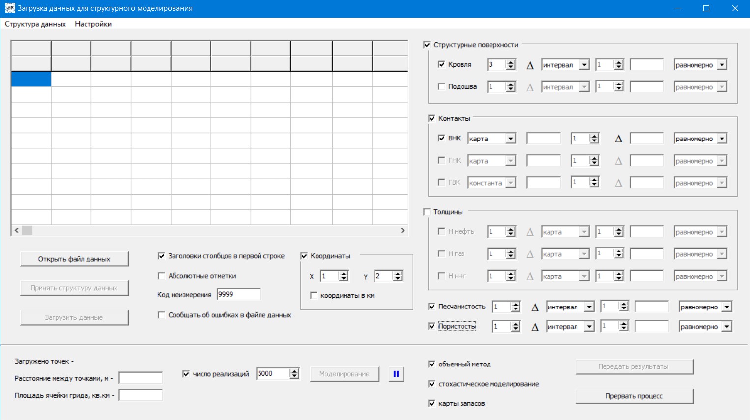Image resolution: width=750 pixels, height=420 pixels.
Task: Click the Прервать процесс button
Action: pos(634,396)
